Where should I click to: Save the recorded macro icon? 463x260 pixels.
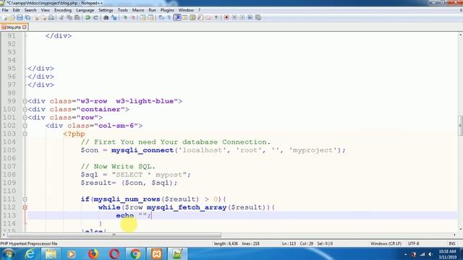click(x=258, y=17)
